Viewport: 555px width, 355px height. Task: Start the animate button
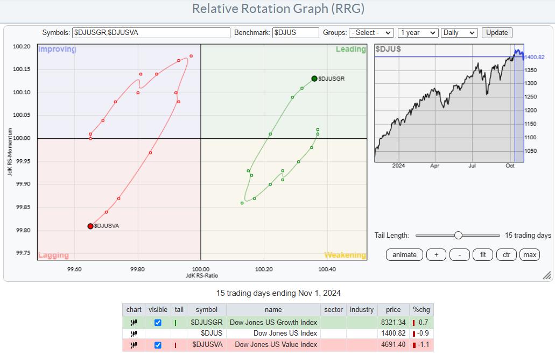[404, 255]
